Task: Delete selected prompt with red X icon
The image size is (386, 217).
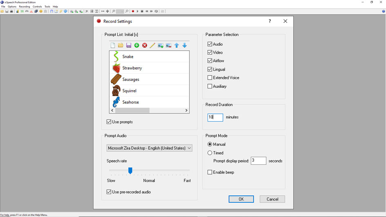Action: (x=145, y=45)
